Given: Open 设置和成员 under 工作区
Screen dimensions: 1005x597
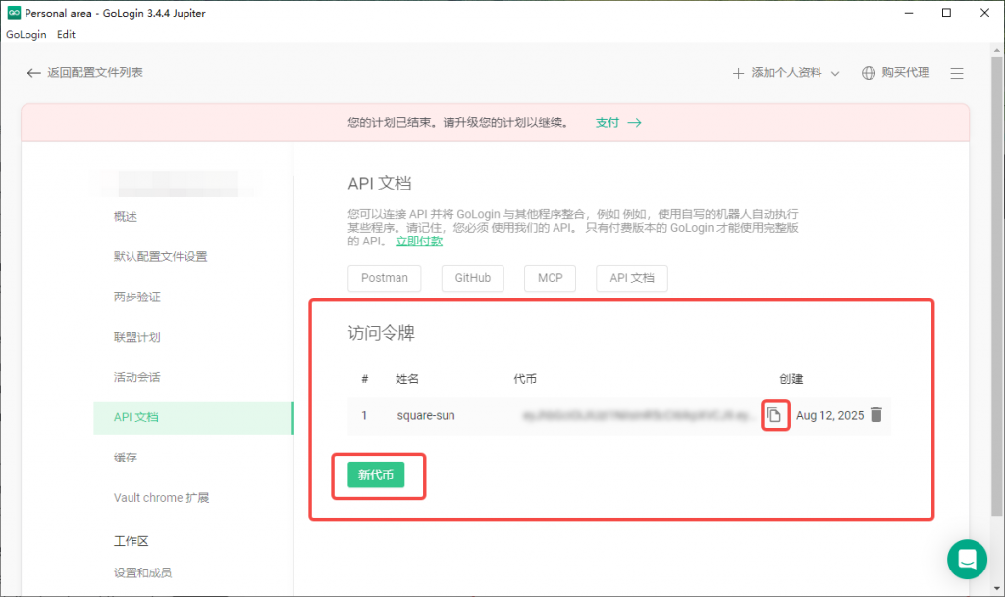Looking at the screenshot, I should (x=143, y=572).
